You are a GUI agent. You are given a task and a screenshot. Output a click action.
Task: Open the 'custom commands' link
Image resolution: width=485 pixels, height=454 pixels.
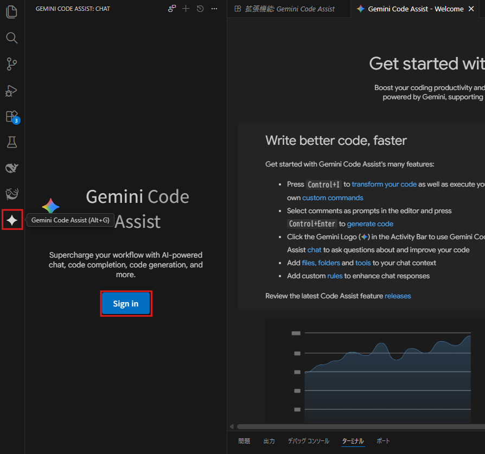pos(333,198)
